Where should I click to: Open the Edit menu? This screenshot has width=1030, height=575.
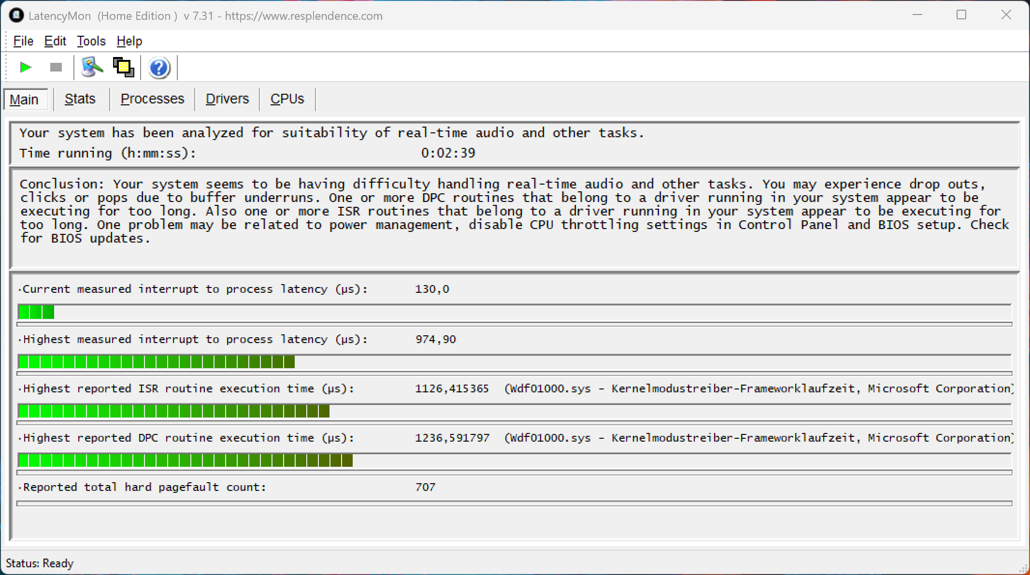(55, 41)
